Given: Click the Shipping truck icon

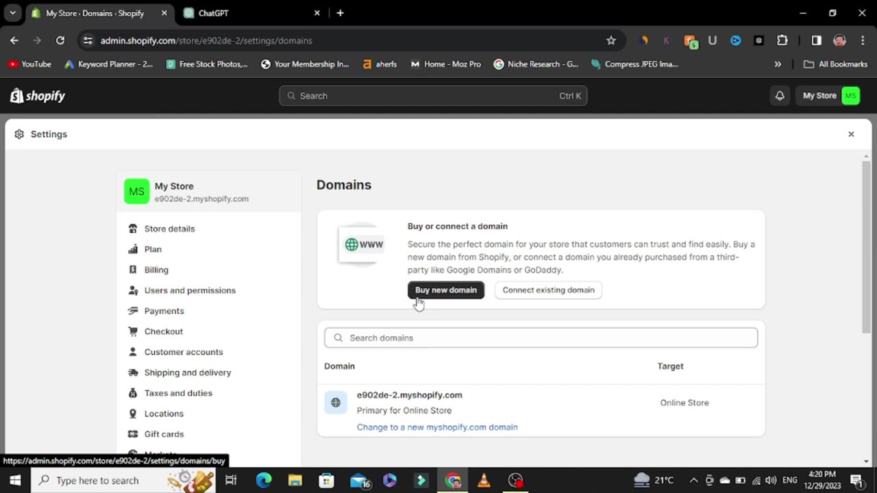Looking at the screenshot, I should click(x=133, y=372).
